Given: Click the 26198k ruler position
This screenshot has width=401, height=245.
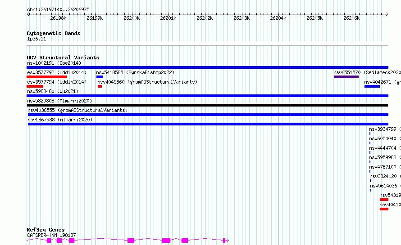Looking at the screenshot, I should (x=58, y=18).
